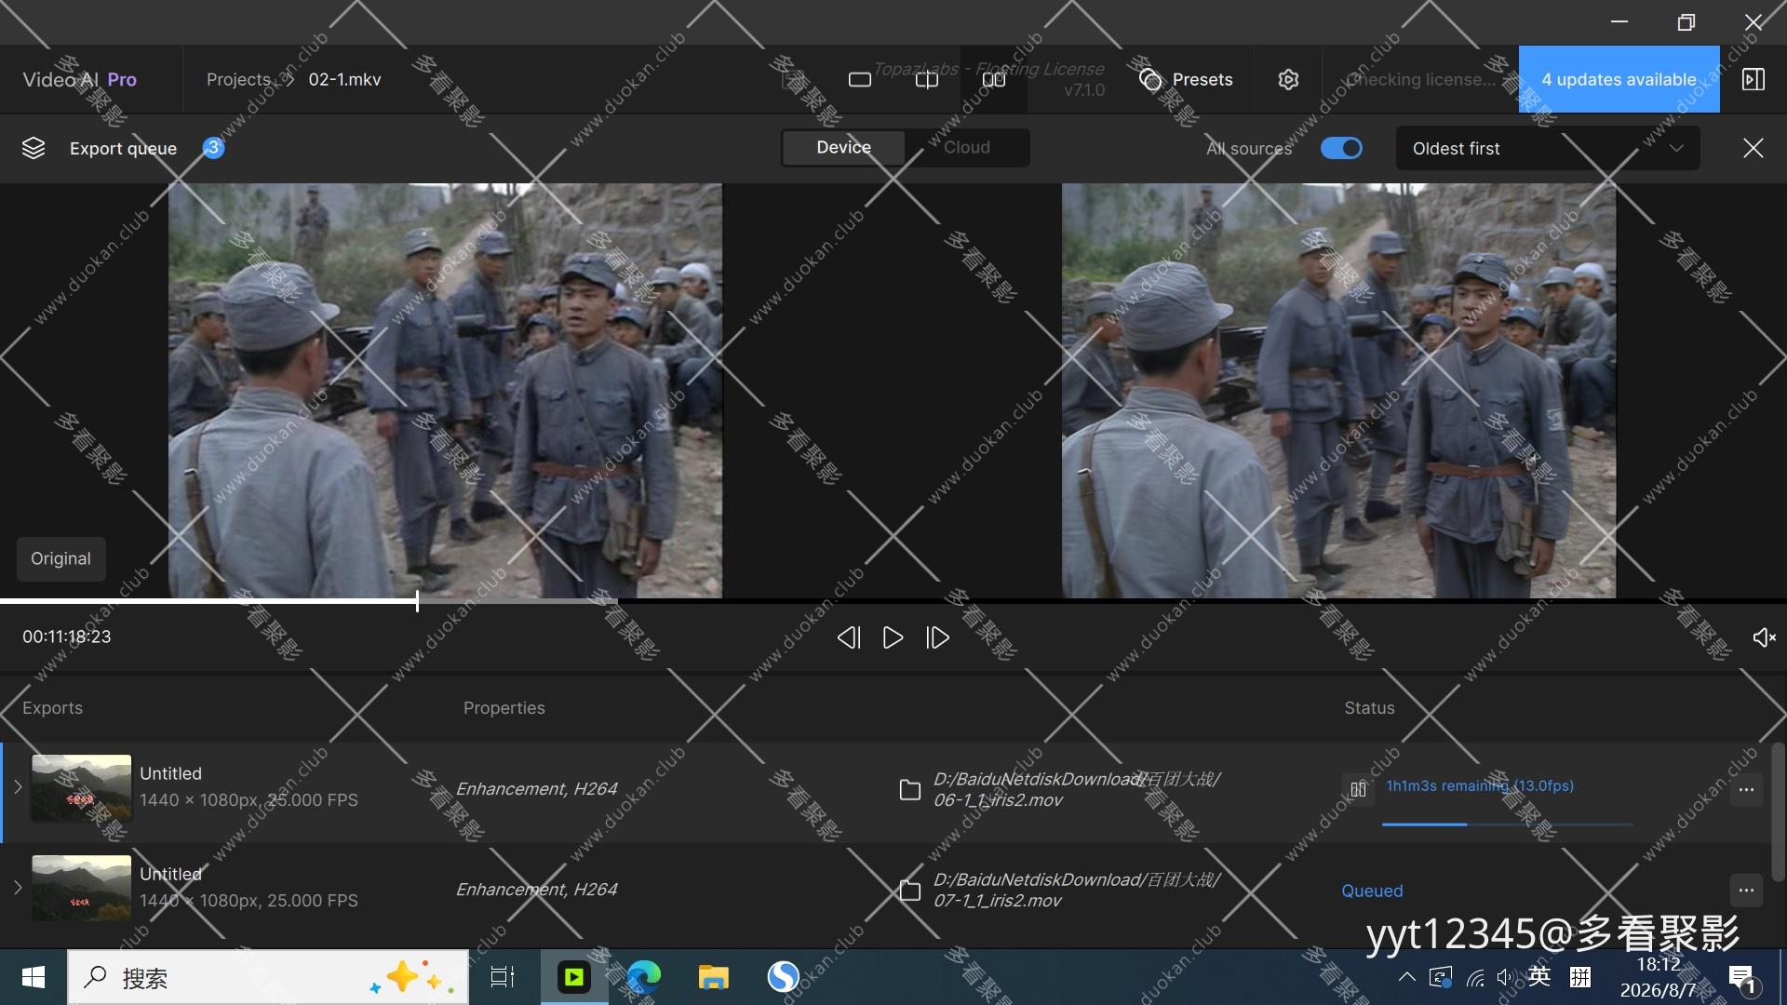This screenshot has height=1005, width=1787.
Task: Toggle the right side panel icon
Action: pos(1753,80)
